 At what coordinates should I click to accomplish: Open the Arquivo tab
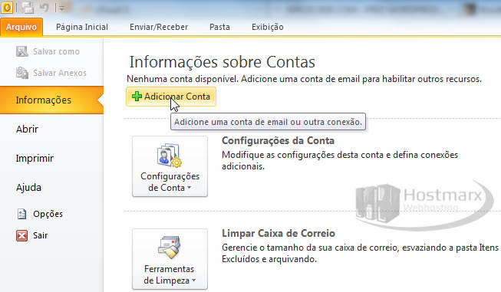click(x=21, y=27)
